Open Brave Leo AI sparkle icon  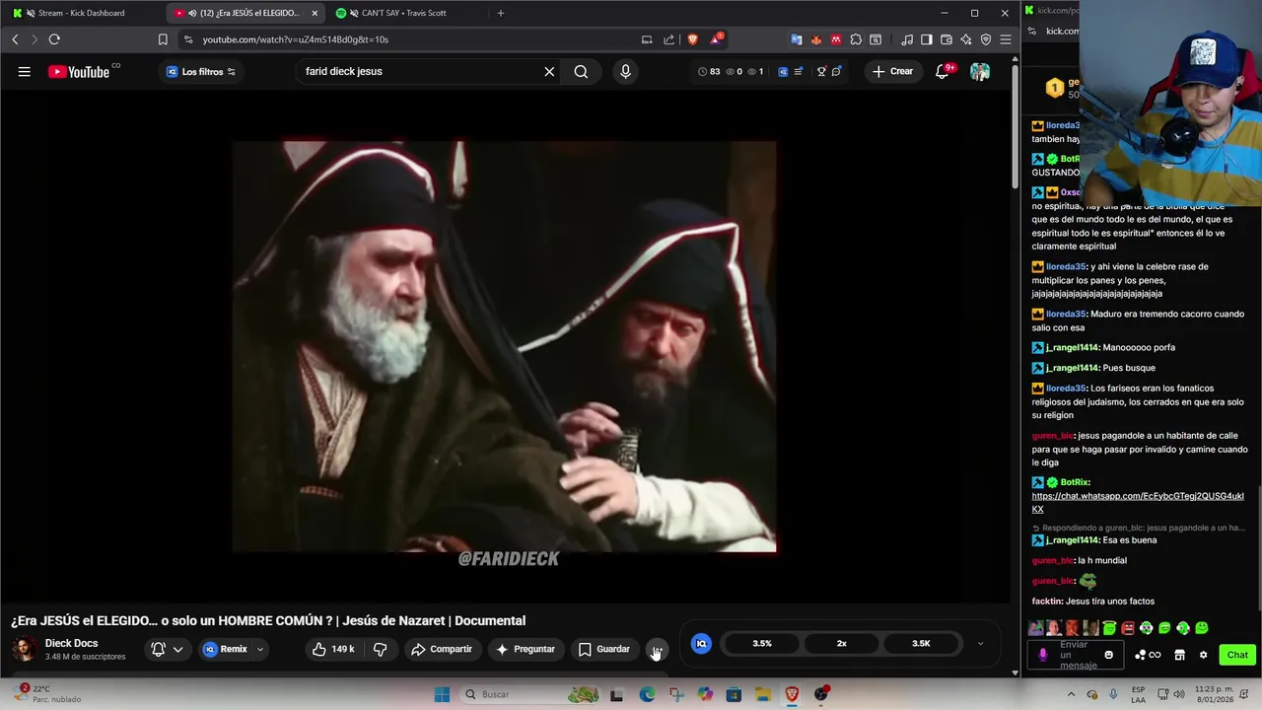click(x=966, y=39)
